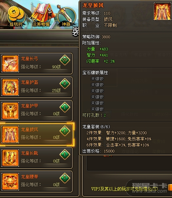Open the 神器 sword icon
The width and height of the screenshot is (172, 198).
click(x=66, y=15)
